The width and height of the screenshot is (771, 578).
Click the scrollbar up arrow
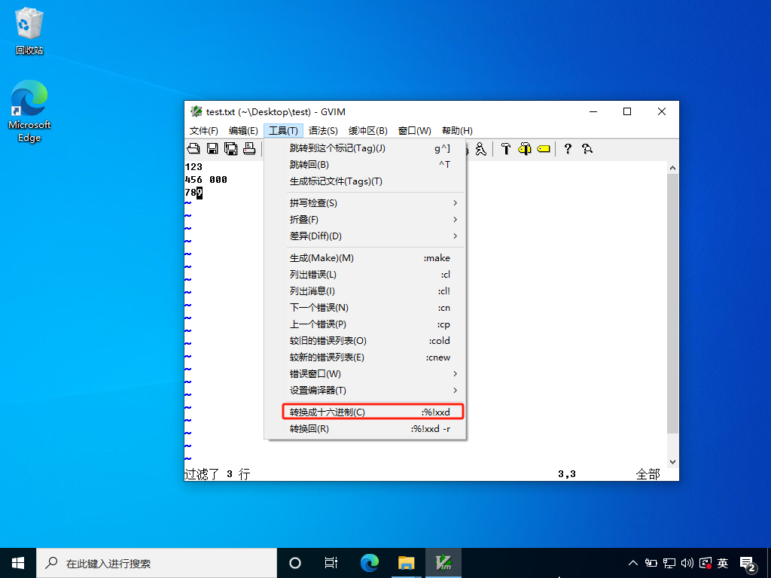[x=672, y=168]
